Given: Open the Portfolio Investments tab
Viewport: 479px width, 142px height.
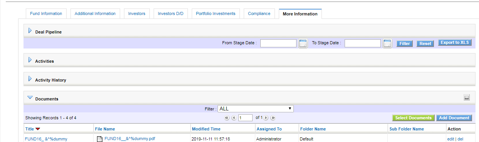Looking at the screenshot, I should (216, 13).
